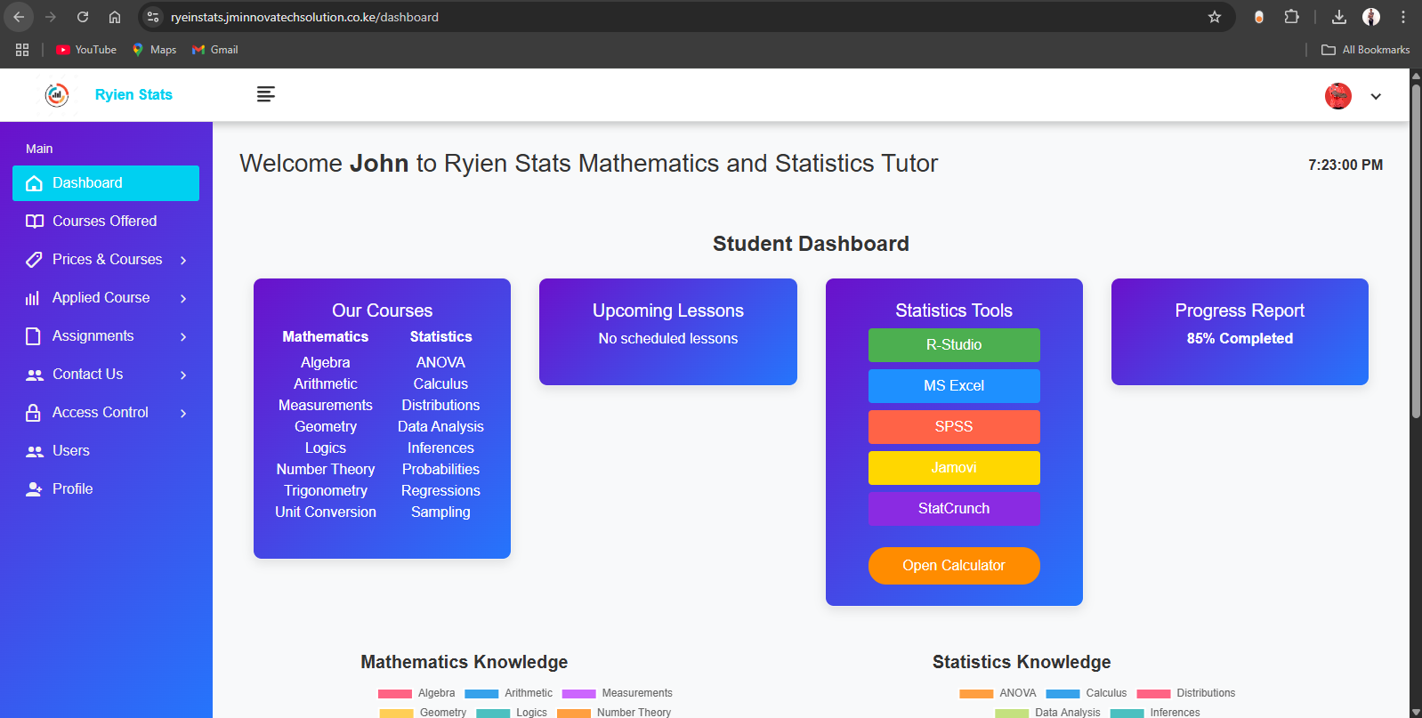
Task: Click the Dashboard home icon in sidebar
Action: point(34,183)
